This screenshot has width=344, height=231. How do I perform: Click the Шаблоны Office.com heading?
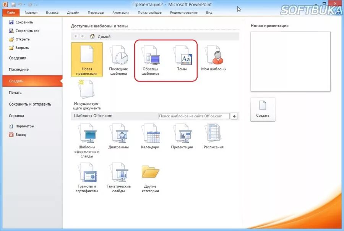[93, 116]
